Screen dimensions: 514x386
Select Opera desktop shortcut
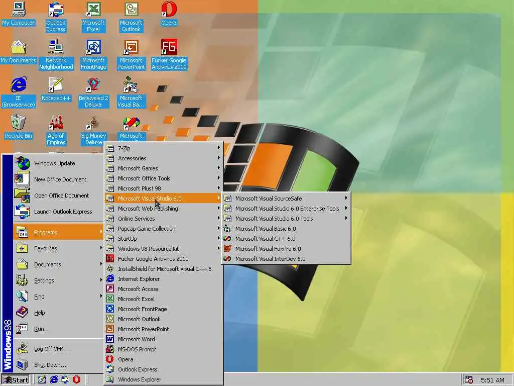pos(169,14)
